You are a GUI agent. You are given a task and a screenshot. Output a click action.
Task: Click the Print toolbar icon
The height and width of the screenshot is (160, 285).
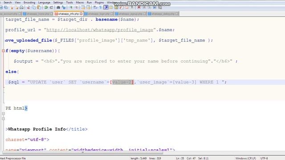(22, 8)
